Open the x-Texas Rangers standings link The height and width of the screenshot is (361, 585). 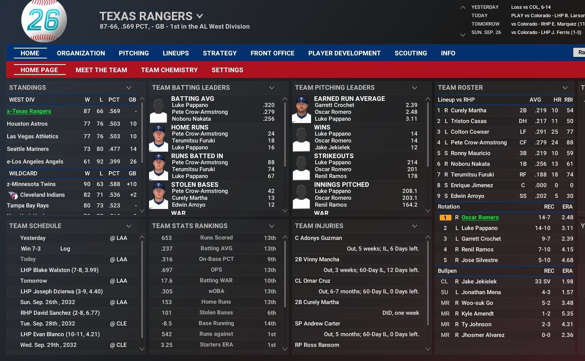pos(29,111)
